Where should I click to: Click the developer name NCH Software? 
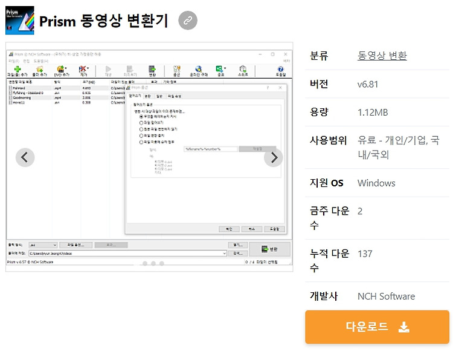point(387,297)
